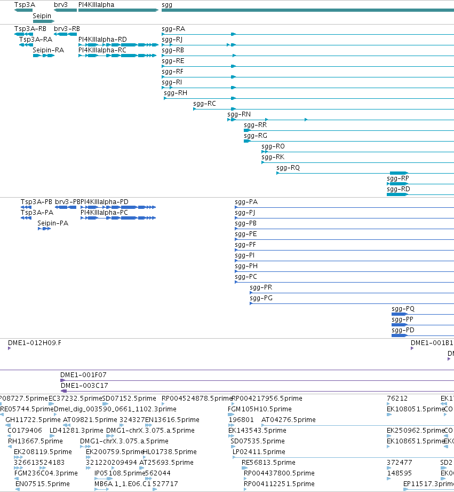Open feature DME1-012H09.F
Screen dimensions: 454x492
[x=35, y=342]
